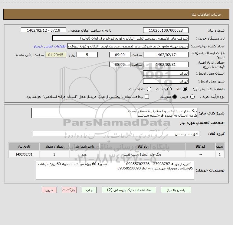Click the unit cell عدد
233x225 pixels.
tap(84, 154)
